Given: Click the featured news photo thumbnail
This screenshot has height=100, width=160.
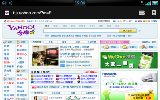Looking at the screenshot, I should point(45,56).
